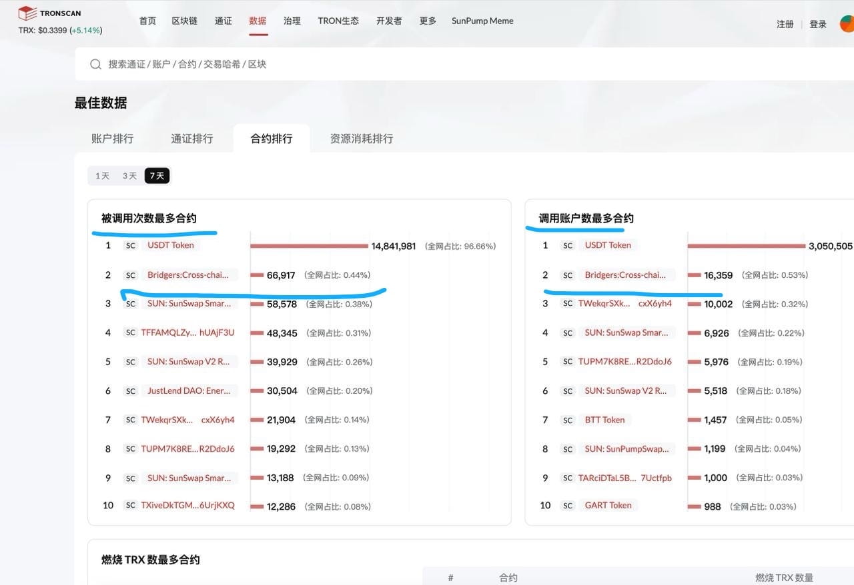854x585 pixels.
Task: Click the 调用账户数最多合约 panel heading
Action: pos(586,219)
